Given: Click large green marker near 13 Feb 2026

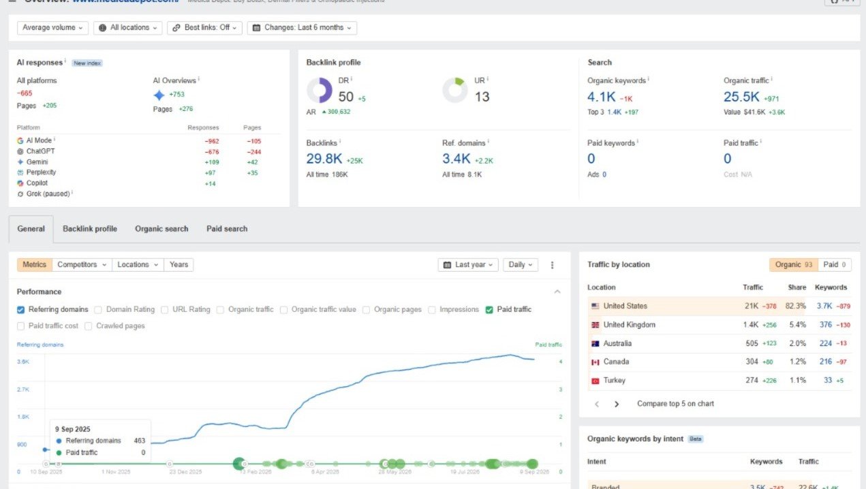Looking at the screenshot, I should point(239,464).
